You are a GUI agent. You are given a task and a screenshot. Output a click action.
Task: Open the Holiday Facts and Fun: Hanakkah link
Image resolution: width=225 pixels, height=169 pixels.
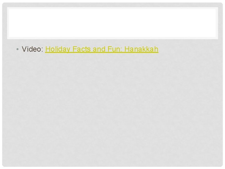point(102,49)
